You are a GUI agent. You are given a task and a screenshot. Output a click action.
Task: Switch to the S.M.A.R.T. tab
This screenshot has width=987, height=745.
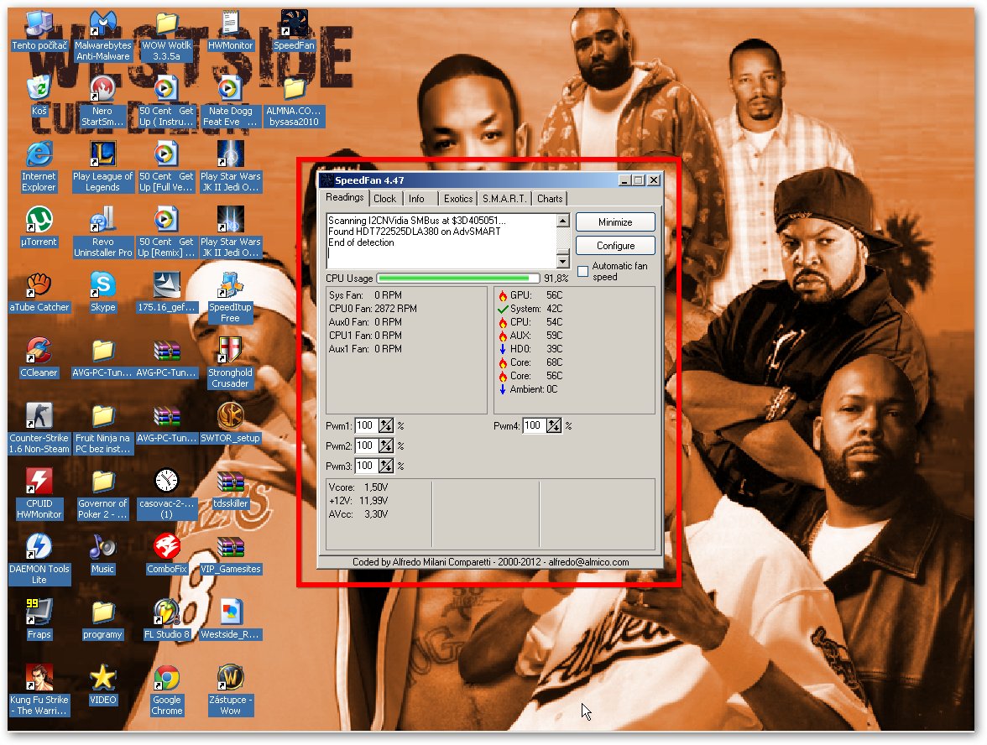pos(504,199)
